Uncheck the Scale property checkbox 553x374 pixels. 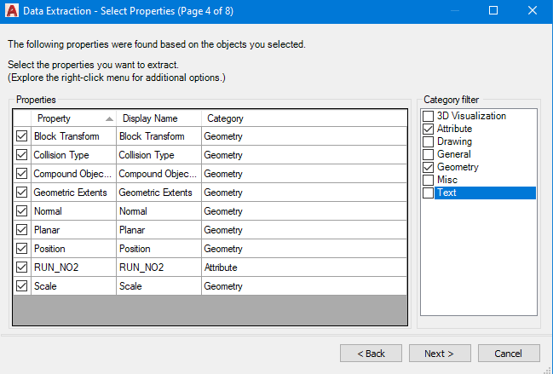coord(22,286)
